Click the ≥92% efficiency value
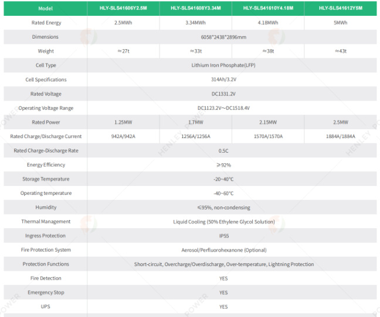The height and width of the screenshot is (317, 380). click(x=223, y=165)
